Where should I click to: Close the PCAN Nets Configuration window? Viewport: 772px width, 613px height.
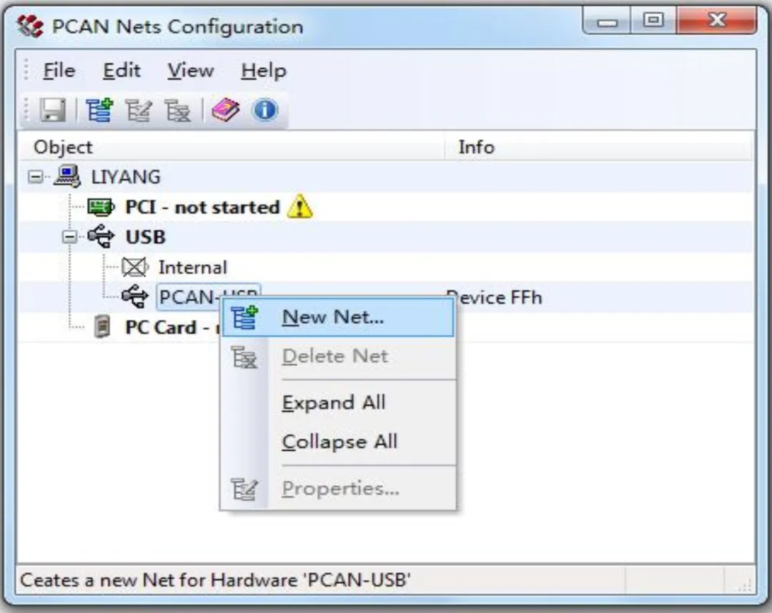coord(717,21)
